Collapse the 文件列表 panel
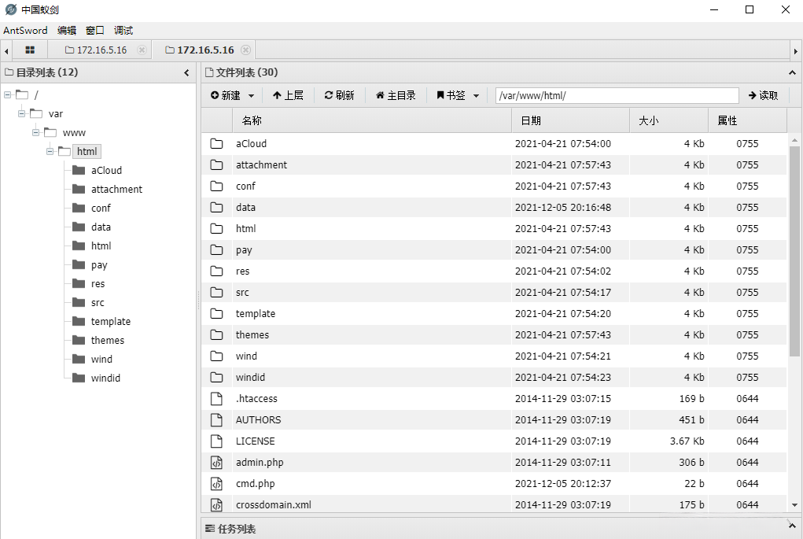Image resolution: width=803 pixels, height=539 pixels. click(792, 72)
